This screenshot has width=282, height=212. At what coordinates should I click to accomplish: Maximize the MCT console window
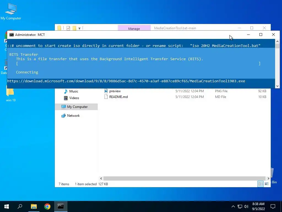(261, 35)
